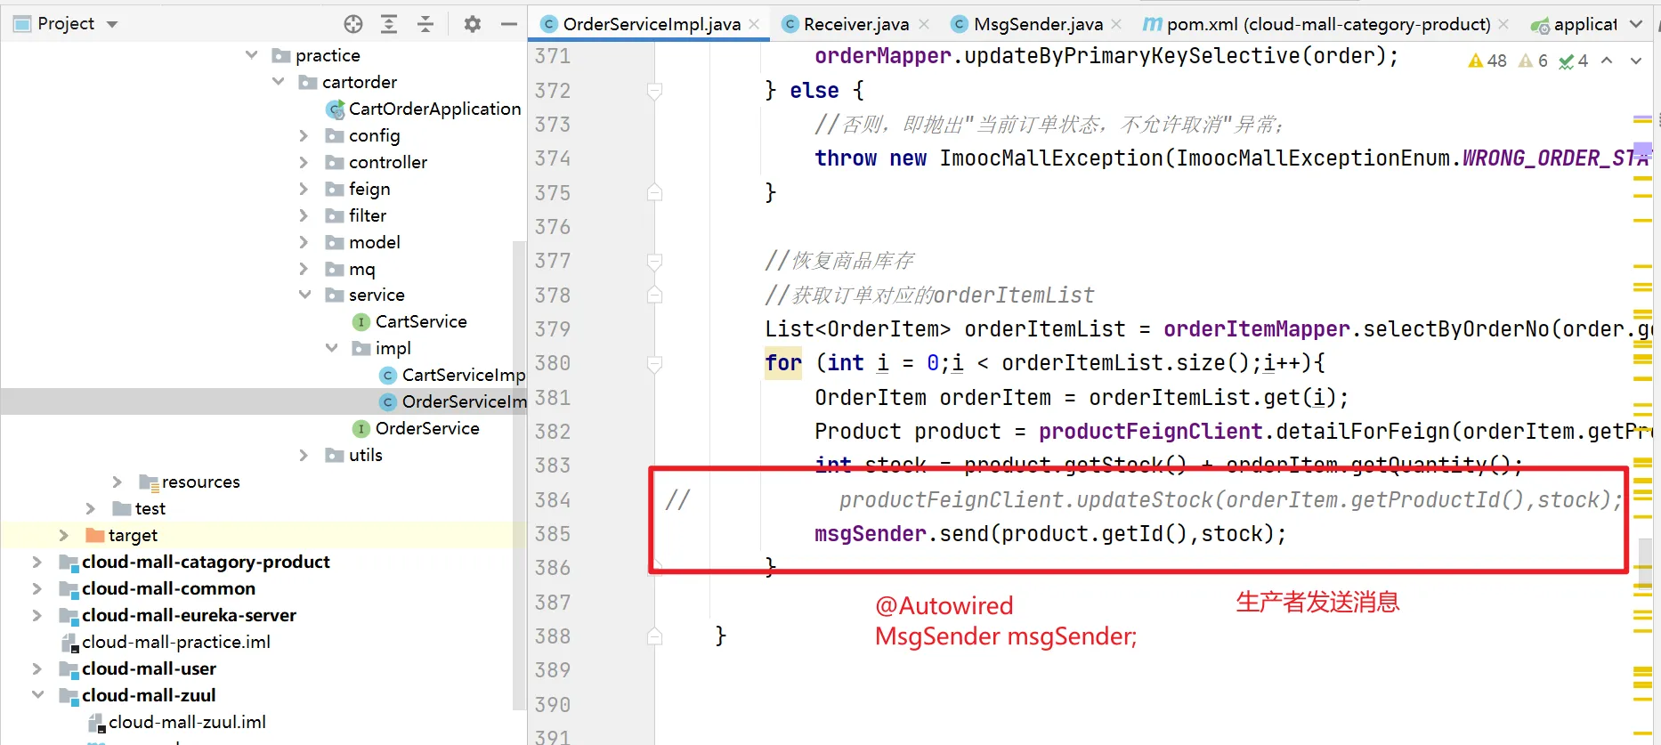The image size is (1661, 745).
Task: Click line number 376 in the gutter
Action: 553,227
